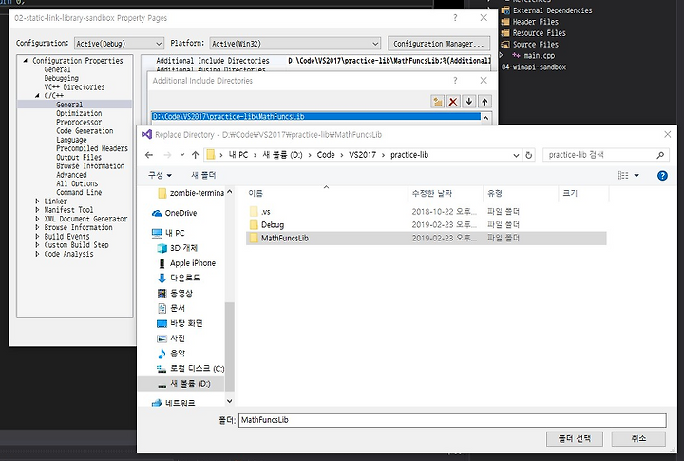Select Optimization under C/C++

coord(79,113)
